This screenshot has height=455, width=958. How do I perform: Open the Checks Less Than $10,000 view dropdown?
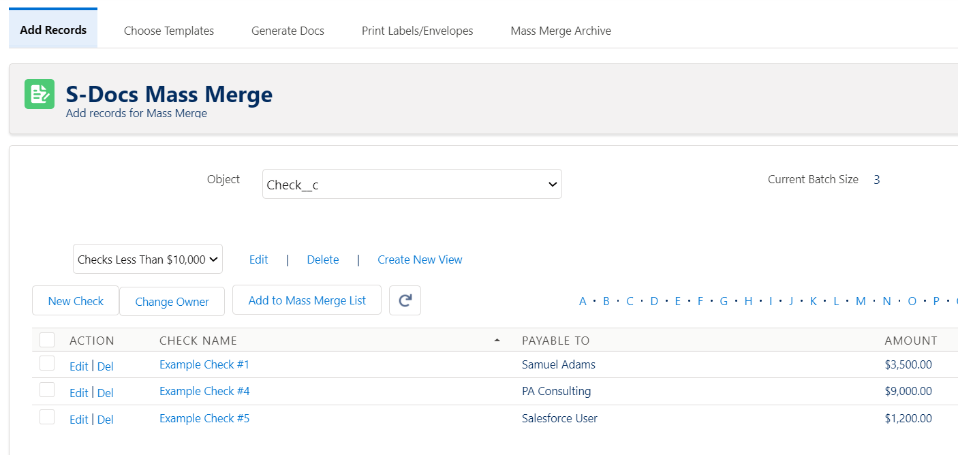pyautogui.click(x=148, y=259)
